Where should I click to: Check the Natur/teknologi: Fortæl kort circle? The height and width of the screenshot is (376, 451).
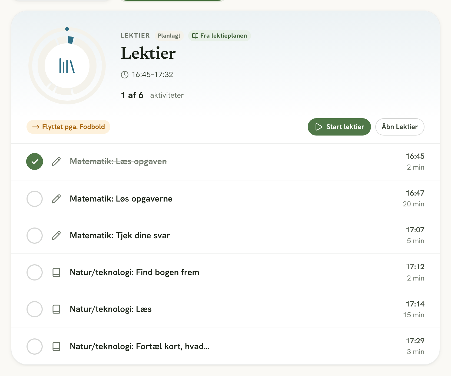35,347
